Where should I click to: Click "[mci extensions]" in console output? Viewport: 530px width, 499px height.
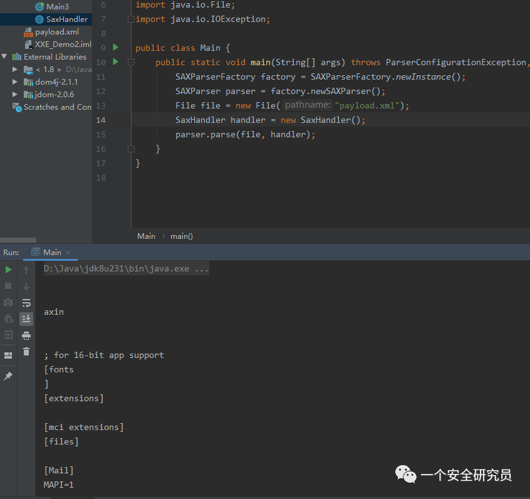pos(84,428)
